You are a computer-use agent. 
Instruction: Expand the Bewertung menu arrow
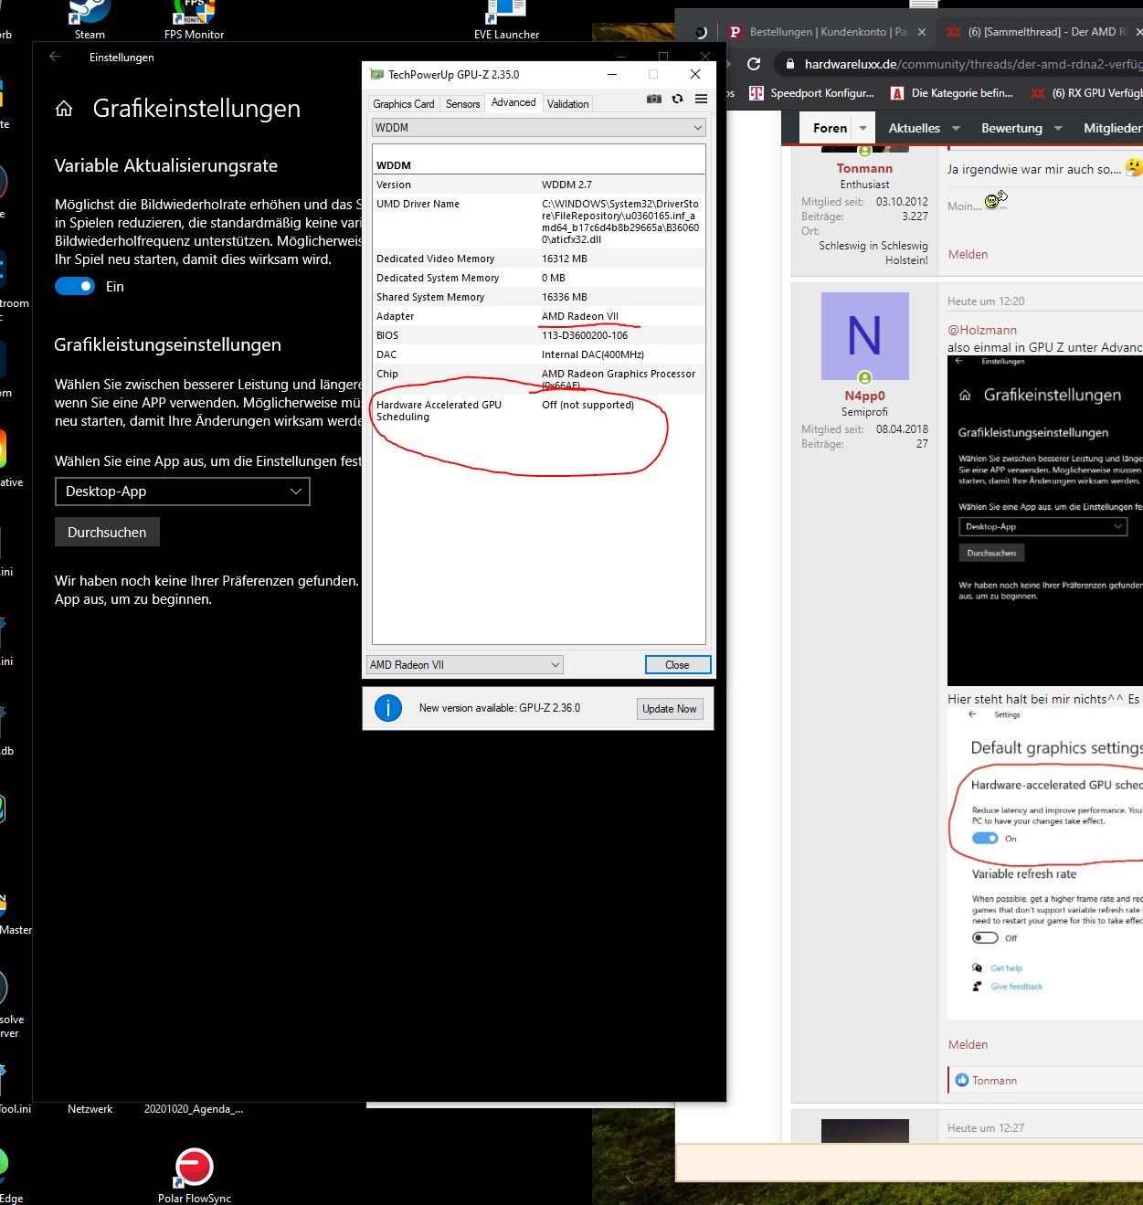[x=1058, y=128]
